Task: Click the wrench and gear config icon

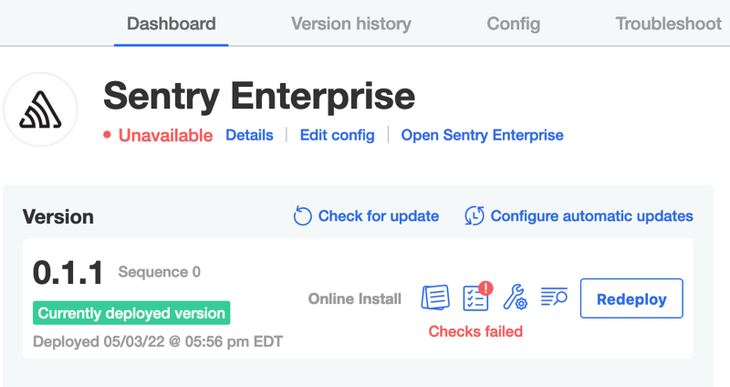Action: [x=515, y=298]
